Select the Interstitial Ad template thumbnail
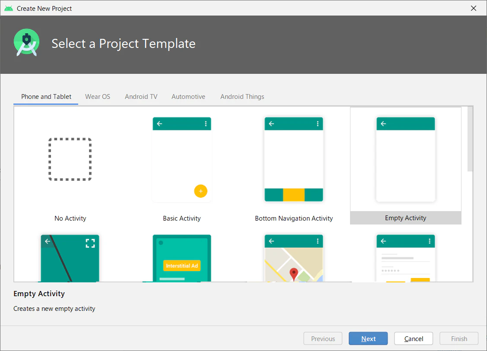 tap(181, 258)
